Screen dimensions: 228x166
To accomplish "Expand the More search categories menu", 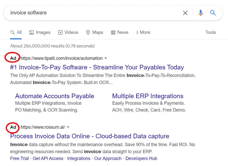I will (x=143, y=32).
